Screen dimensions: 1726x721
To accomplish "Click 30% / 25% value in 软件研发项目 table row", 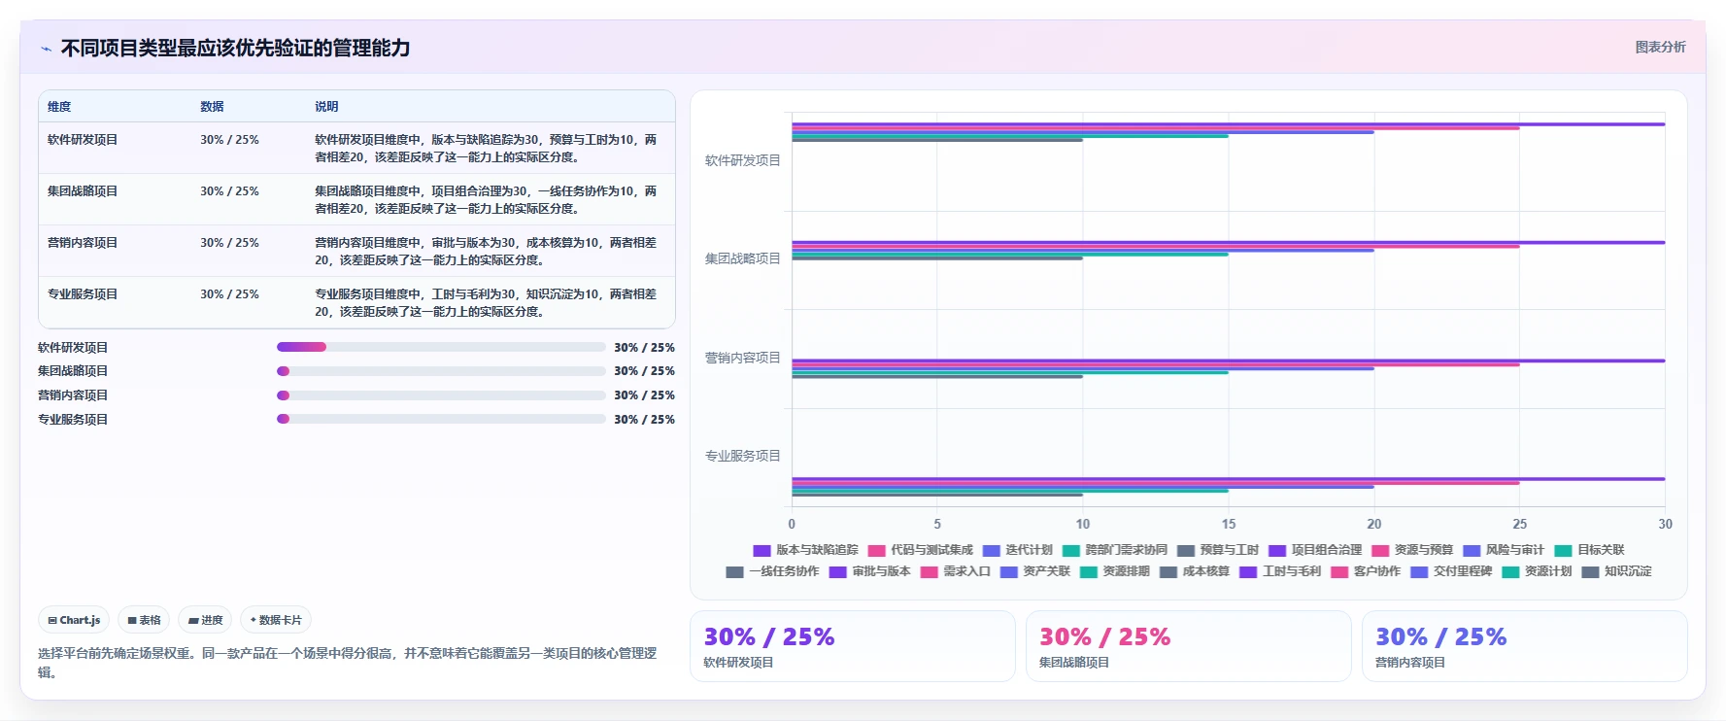I will [x=229, y=140].
